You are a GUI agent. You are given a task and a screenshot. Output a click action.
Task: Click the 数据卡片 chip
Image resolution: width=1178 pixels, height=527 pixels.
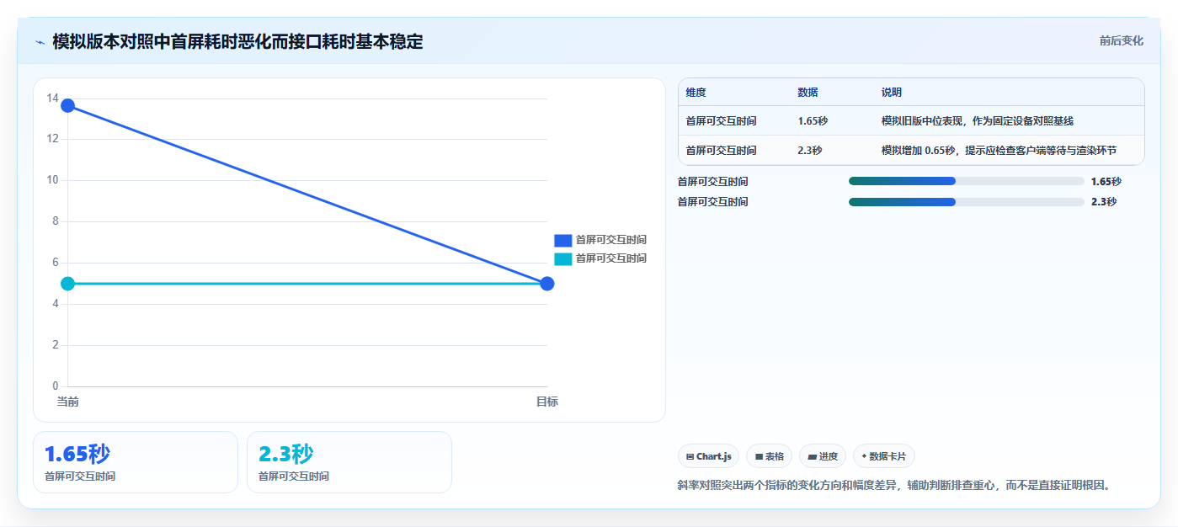point(884,456)
